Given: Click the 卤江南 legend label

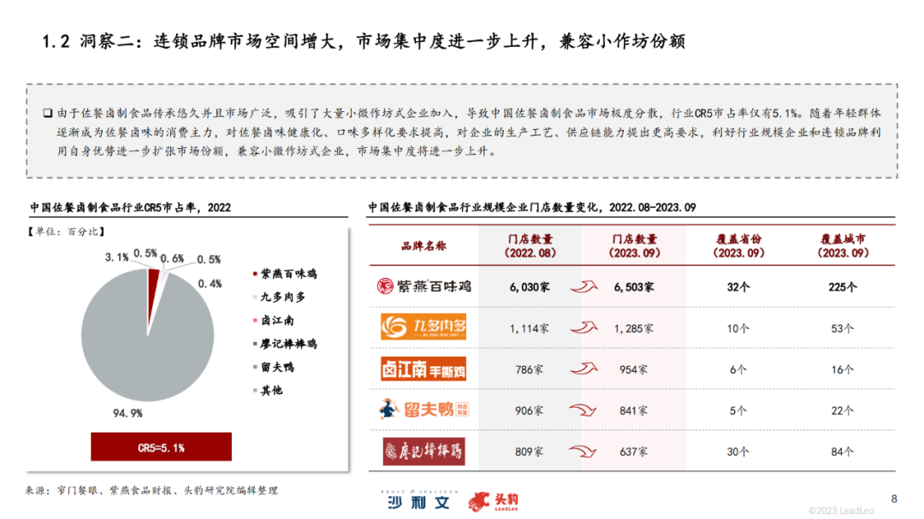Looking at the screenshot, I should click(x=277, y=321).
